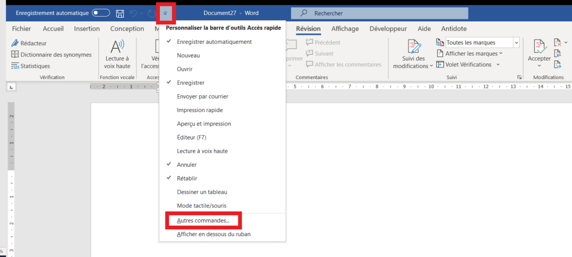Toggle the Enregistrement automatique switch
This screenshot has height=257, width=572.
coord(101,13)
